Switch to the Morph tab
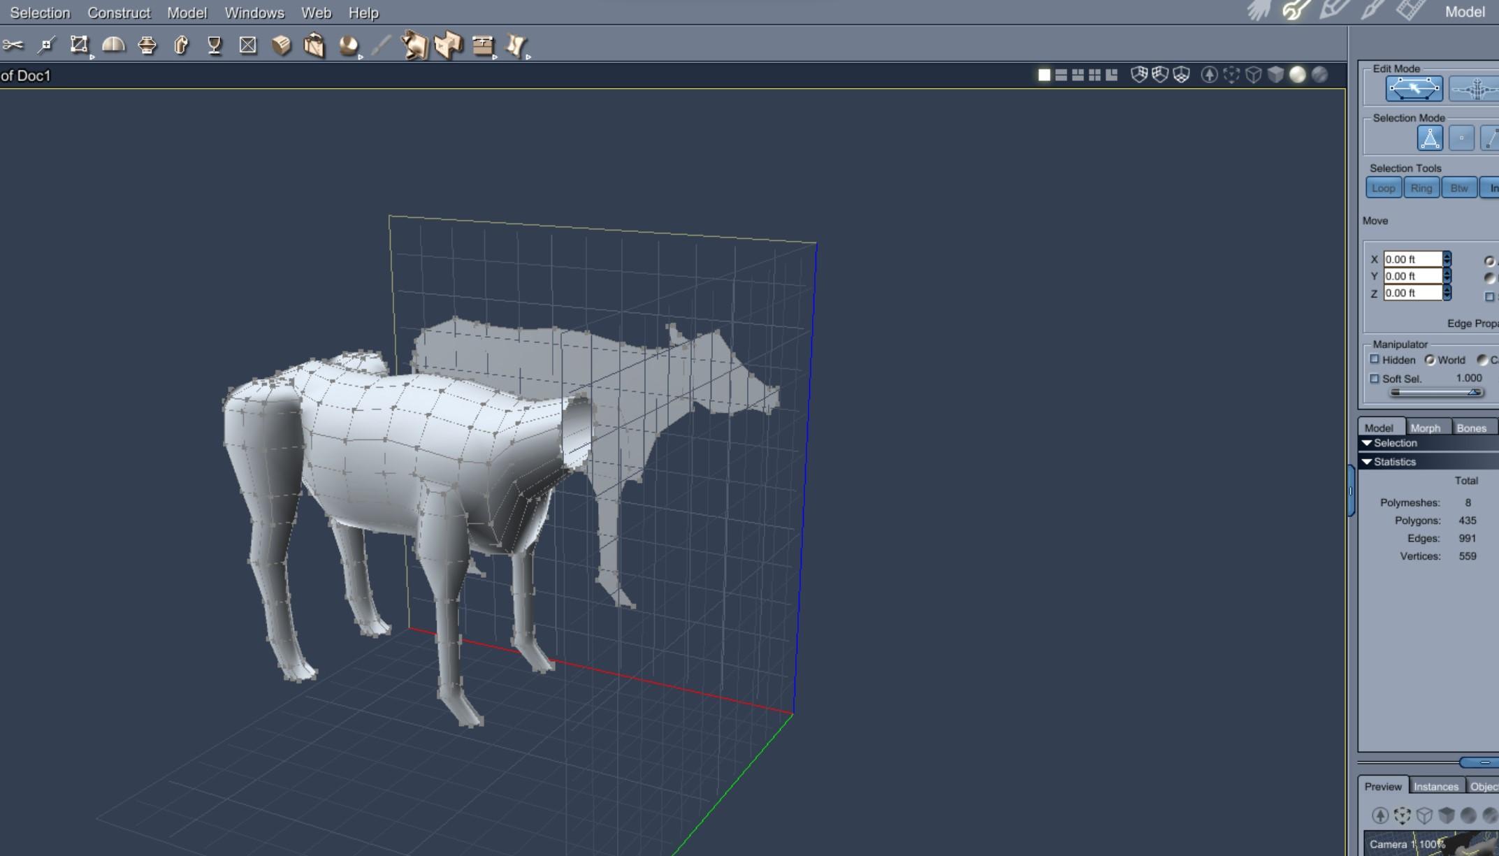 coord(1425,428)
